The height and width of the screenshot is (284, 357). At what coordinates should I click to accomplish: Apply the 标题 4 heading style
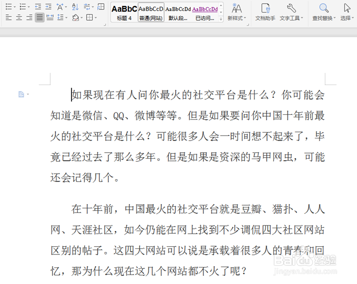click(124, 12)
